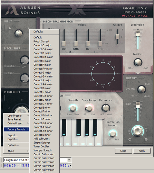The width and height of the screenshot is (154, 173).
Task: Turn the Bitcrusher Reduce knob
Action: point(25,78)
